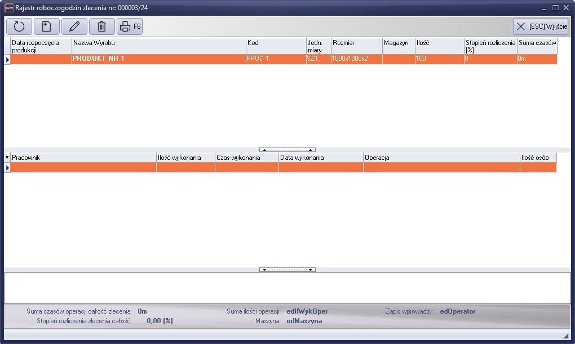Expand the lower panel using the bottom splitter
The height and width of the screenshot is (344, 575).
[287, 270]
